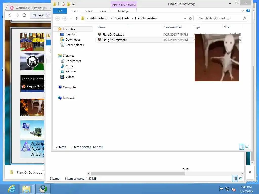The height and width of the screenshot is (194, 259).
Task: Open Downloads under Favorites
Action: [73, 40]
